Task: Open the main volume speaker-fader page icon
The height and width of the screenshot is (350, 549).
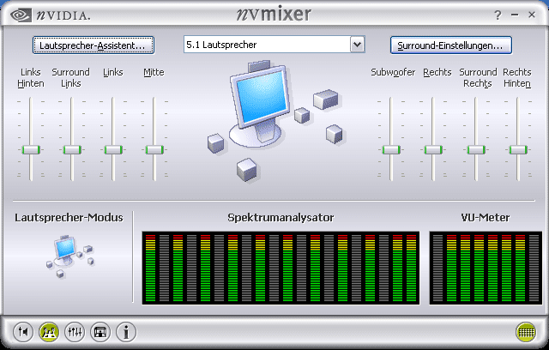Action: [x=23, y=331]
